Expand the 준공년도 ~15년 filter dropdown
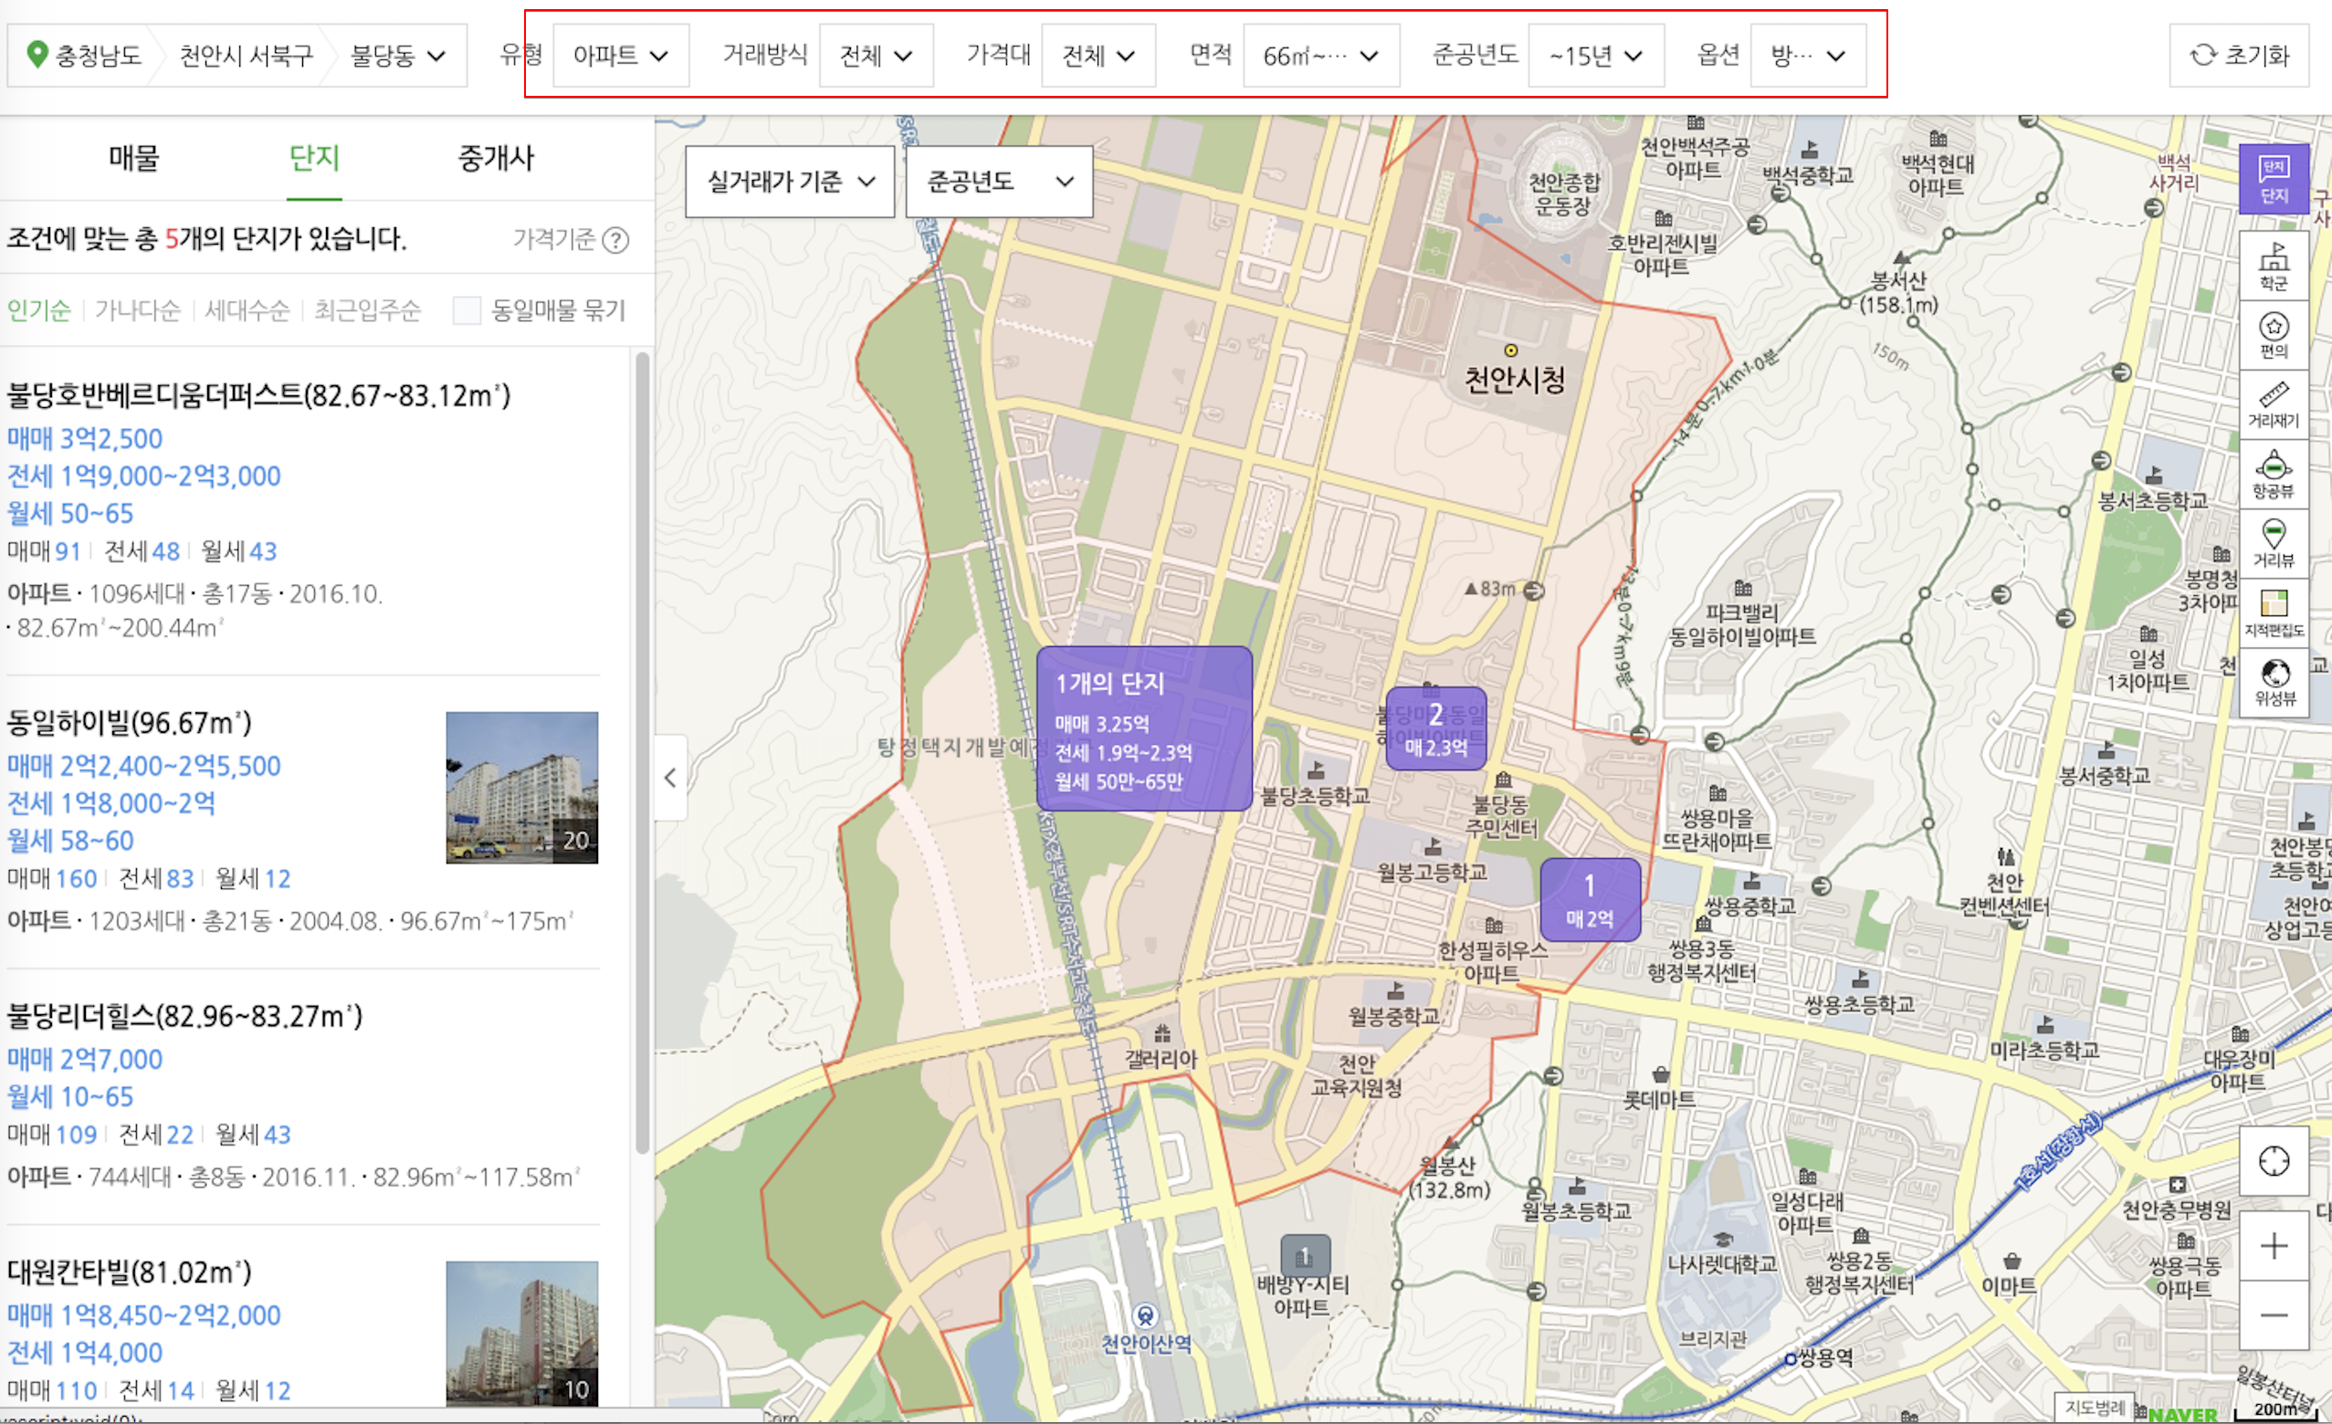 pyautogui.click(x=1595, y=56)
